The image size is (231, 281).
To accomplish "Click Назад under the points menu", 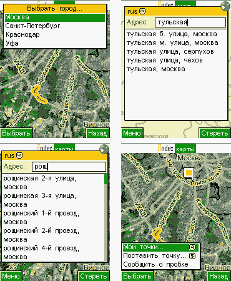I will [x=219, y=276].
